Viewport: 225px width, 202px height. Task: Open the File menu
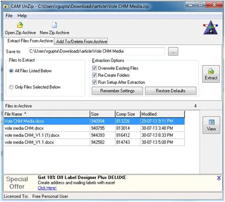[9, 16]
